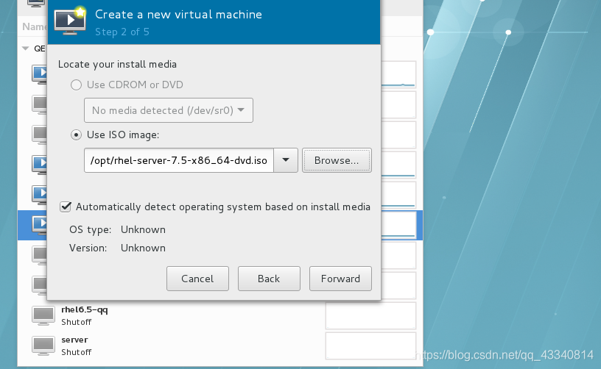Toggle Automatically detect operating system checkbox

66,207
